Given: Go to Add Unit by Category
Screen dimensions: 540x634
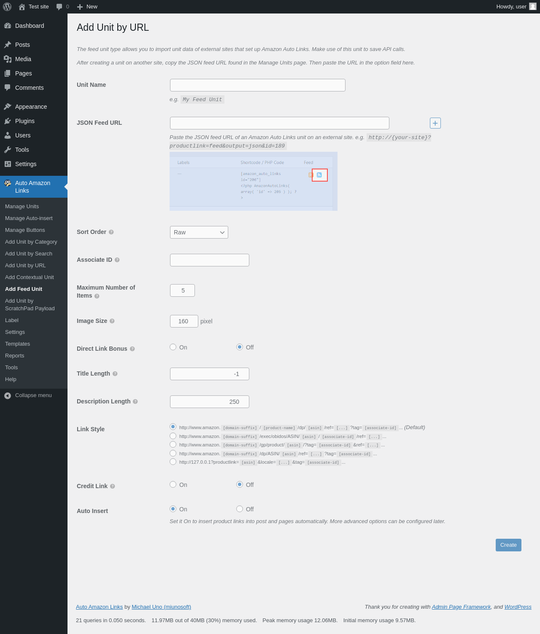Looking at the screenshot, I should 34,242.
